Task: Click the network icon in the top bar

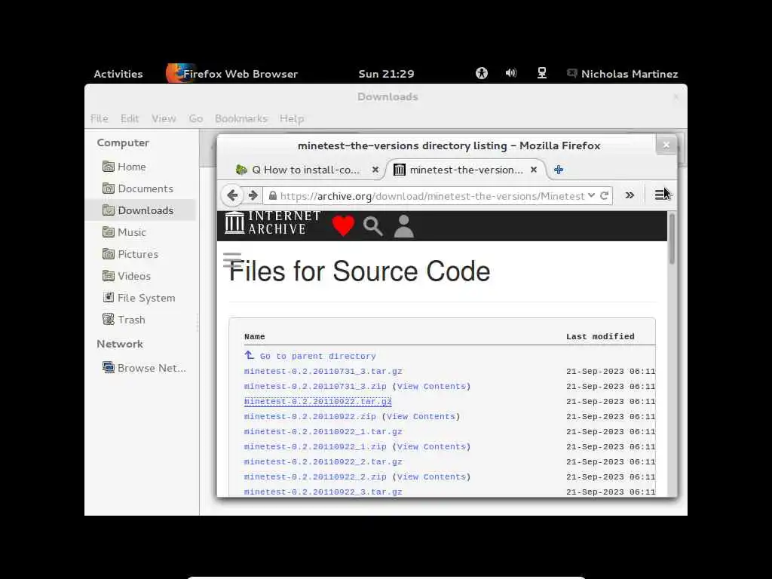Action: tap(541, 73)
